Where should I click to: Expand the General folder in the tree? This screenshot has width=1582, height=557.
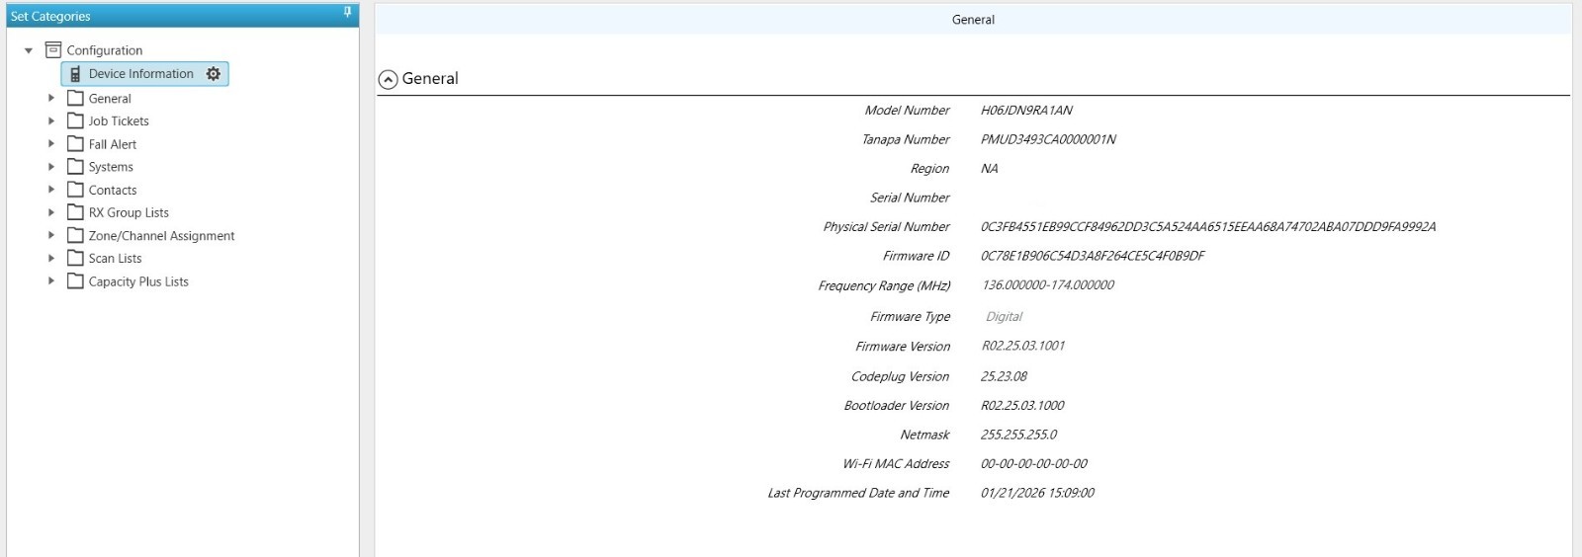[51, 98]
